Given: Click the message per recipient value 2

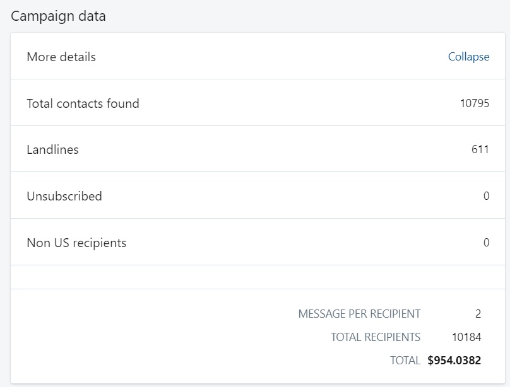Looking at the screenshot, I should [478, 314].
